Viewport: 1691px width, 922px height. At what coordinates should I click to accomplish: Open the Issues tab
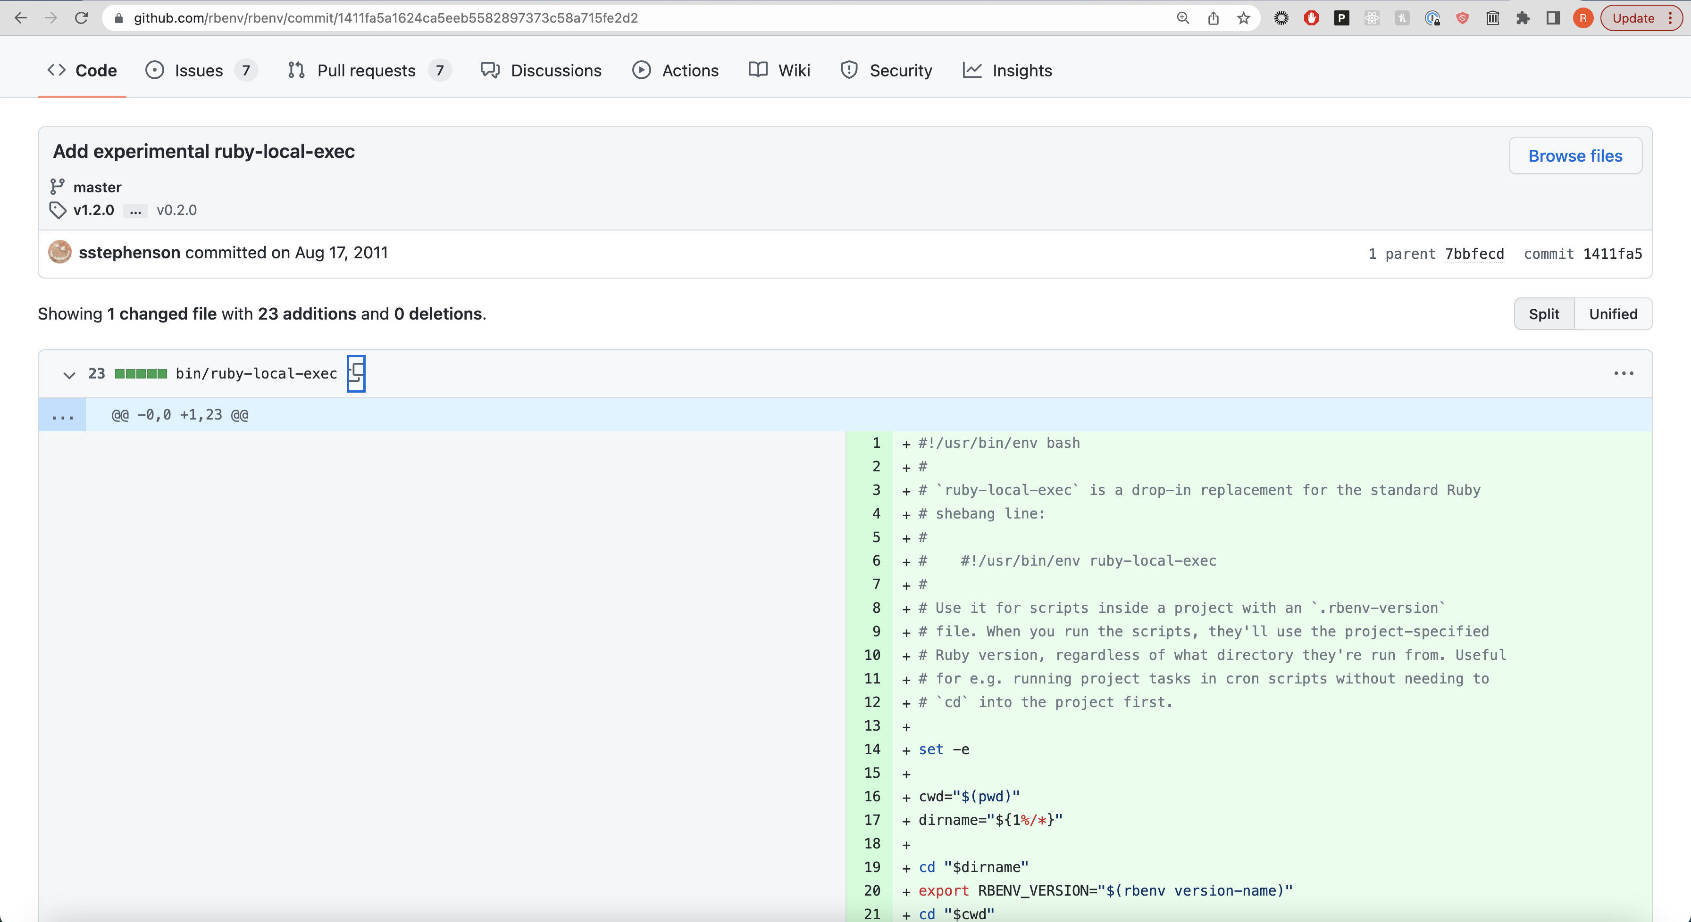pos(201,70)
